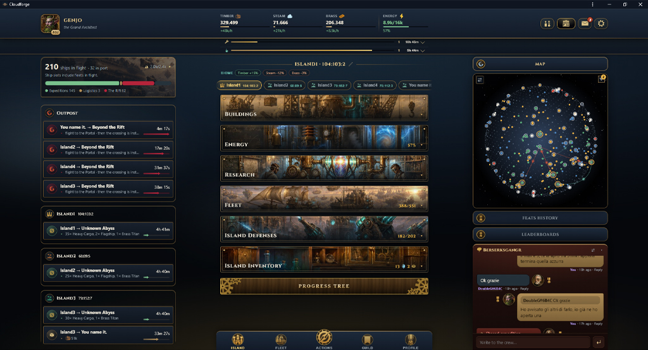
Task: Expand the build queue chevron at 10h 48m
Action: click(x=422, y=42)
